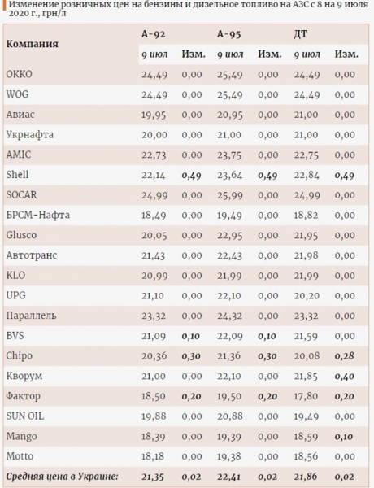
Task: Click the Компания column header
Action: 32,44
